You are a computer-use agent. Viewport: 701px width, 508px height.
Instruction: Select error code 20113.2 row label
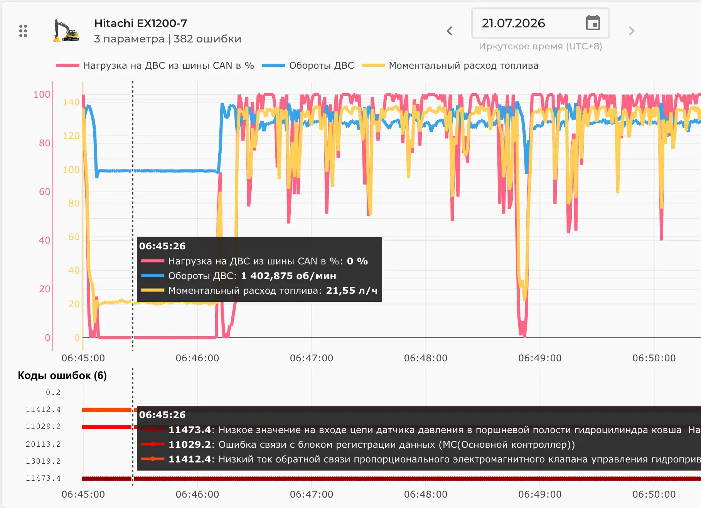(x=43, y=444)
